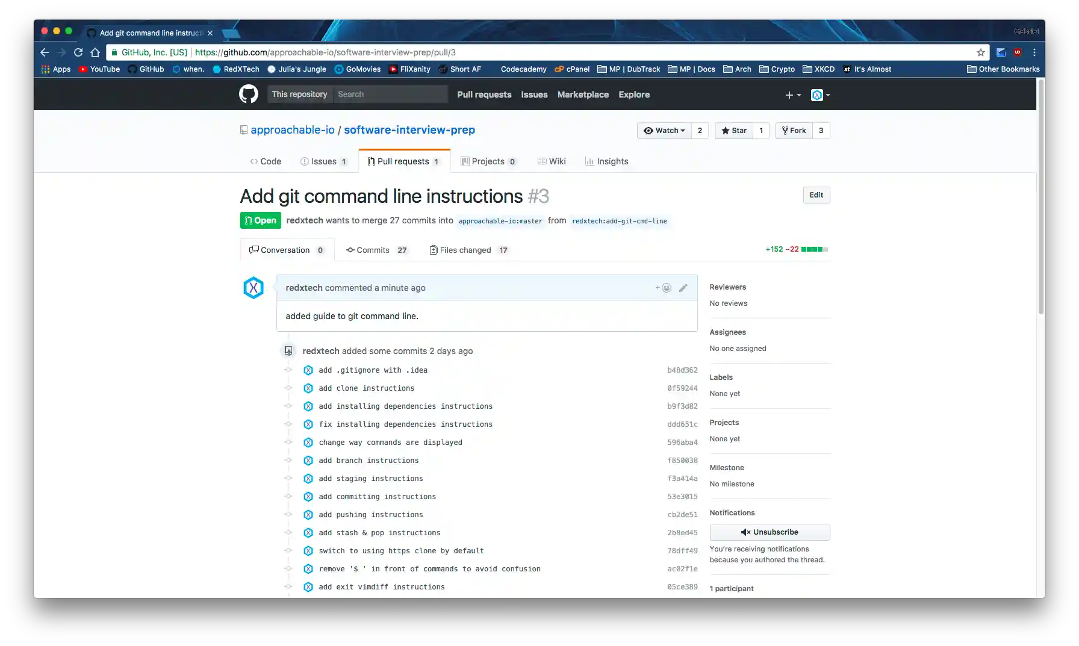Reload the page in Chrome

coord(78,52)
